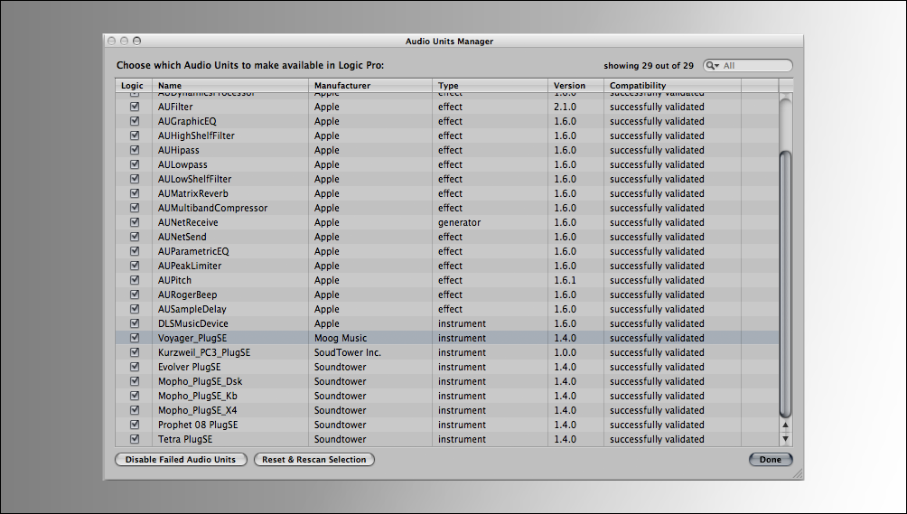Uncheck Kurzweil_PC3_PlugSE checkbox
This screenshot has height=514, width=907.
[135, 352]
